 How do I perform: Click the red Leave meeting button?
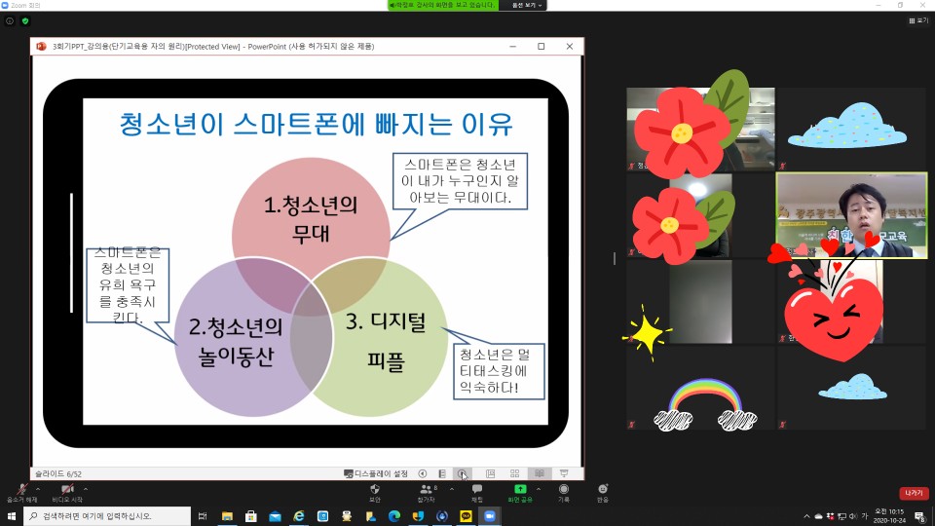914,494
